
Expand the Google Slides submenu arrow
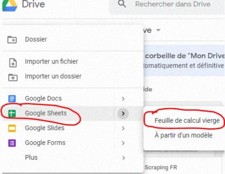pos(123,128)
